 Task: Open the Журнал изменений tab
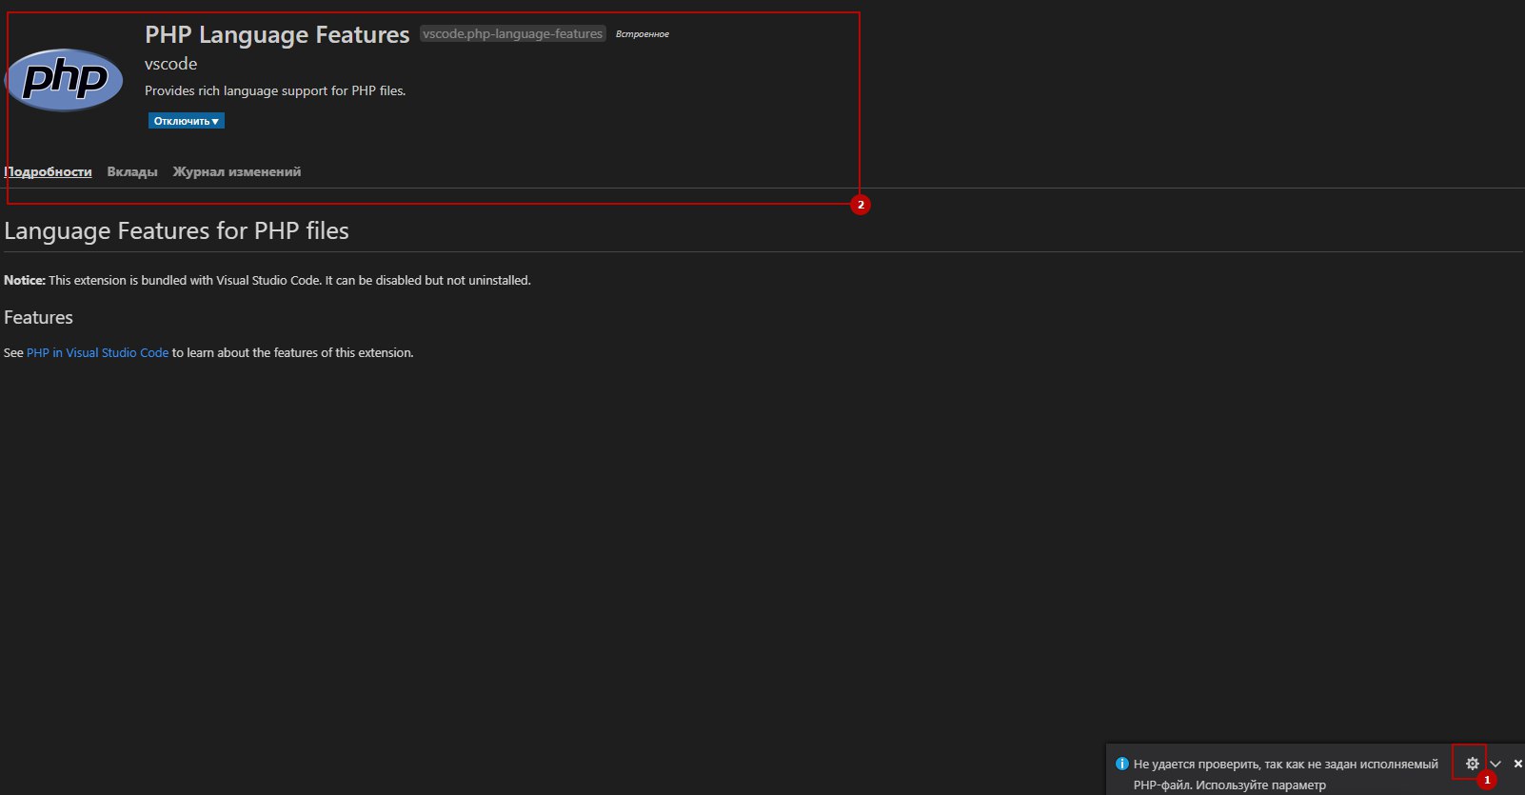coord(237,171)
